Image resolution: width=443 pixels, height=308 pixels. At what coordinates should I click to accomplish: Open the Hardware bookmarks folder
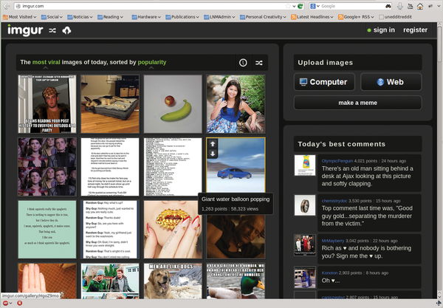tap(146, 17)
